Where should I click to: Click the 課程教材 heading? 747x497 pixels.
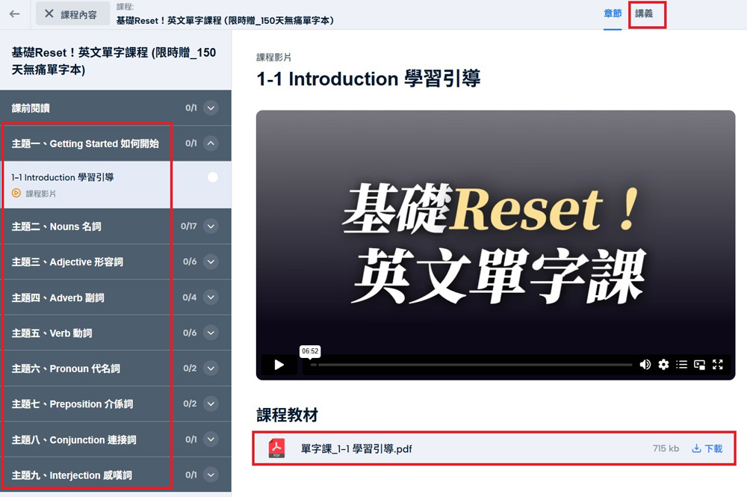pyautogui.click(x=288, y=415)
